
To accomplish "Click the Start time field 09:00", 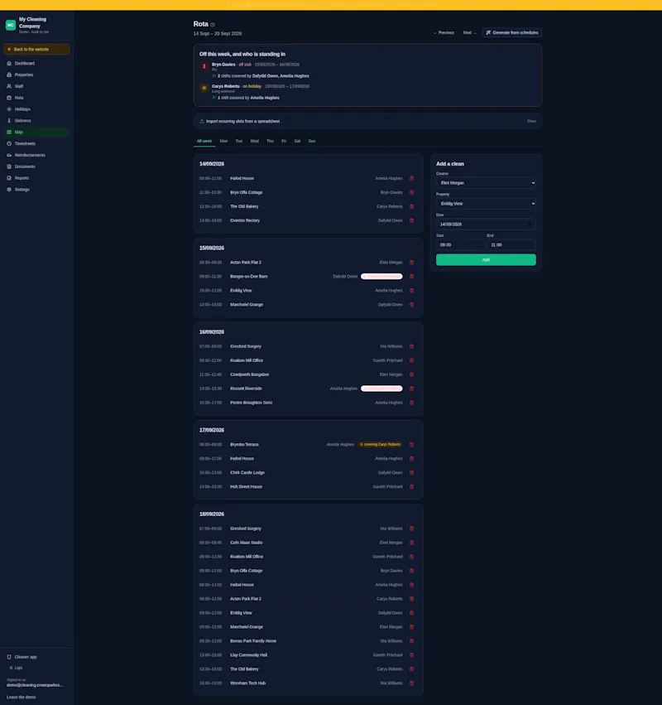I will pos(460,245).
